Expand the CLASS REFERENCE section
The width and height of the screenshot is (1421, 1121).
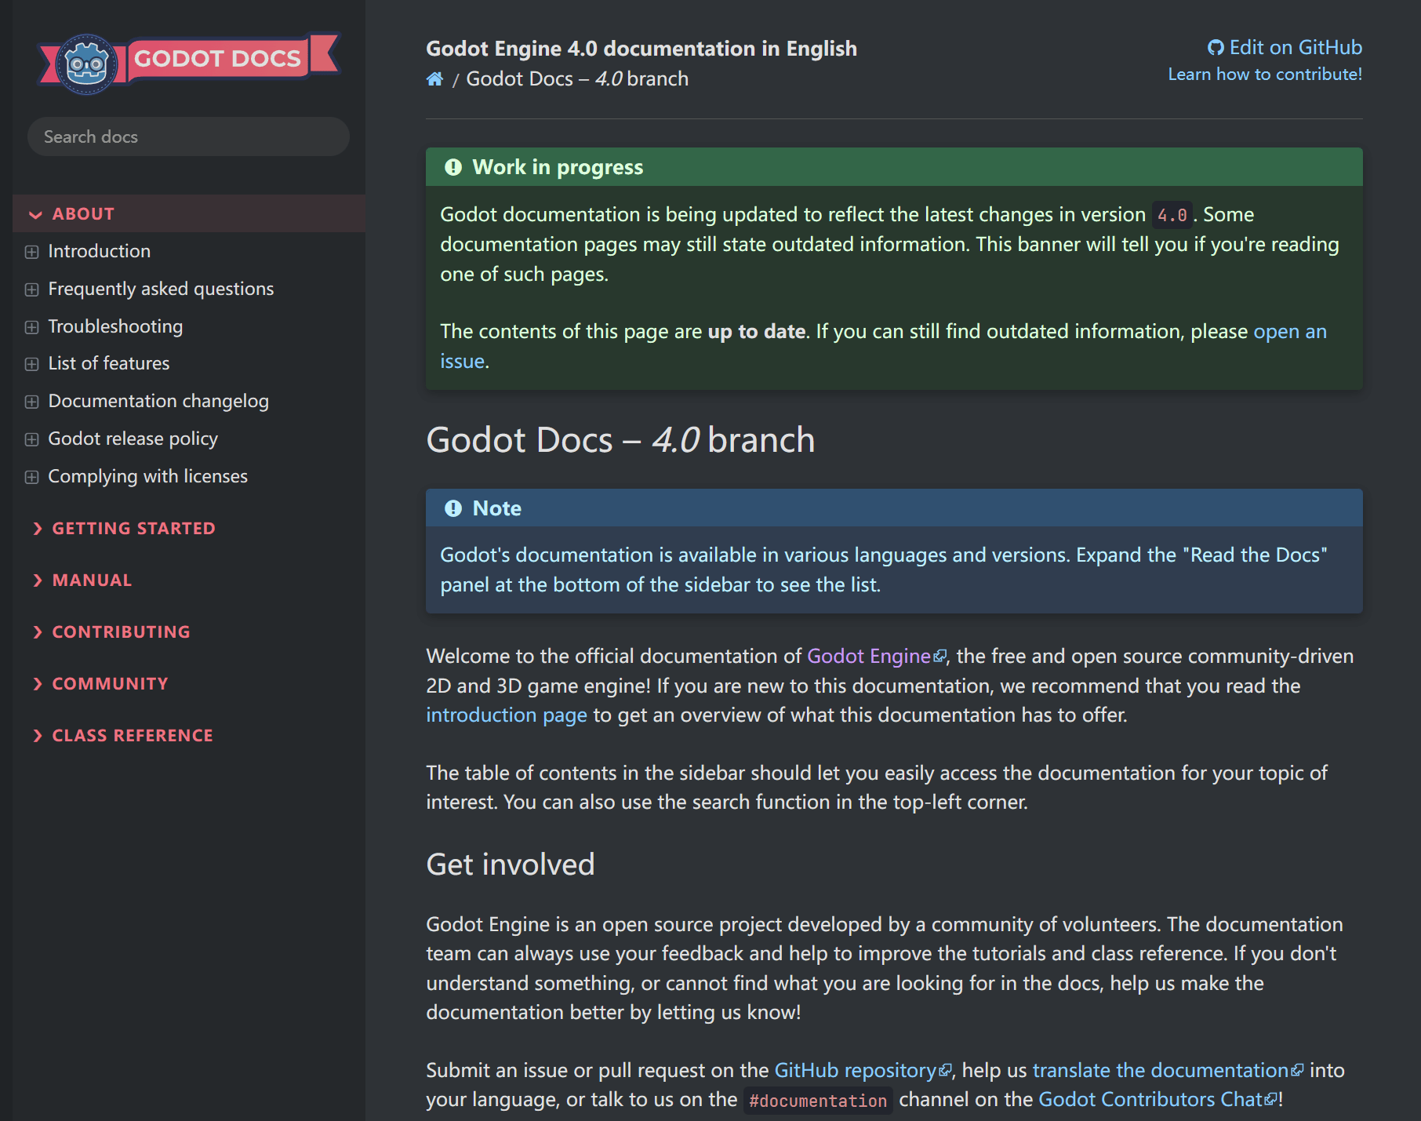click(133, 736)
